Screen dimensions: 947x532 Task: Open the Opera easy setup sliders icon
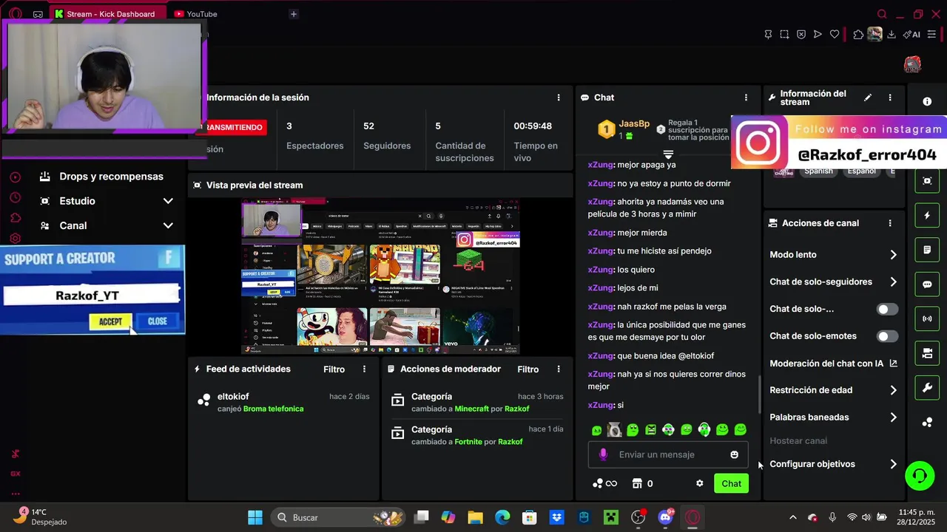tap(931, 34)
